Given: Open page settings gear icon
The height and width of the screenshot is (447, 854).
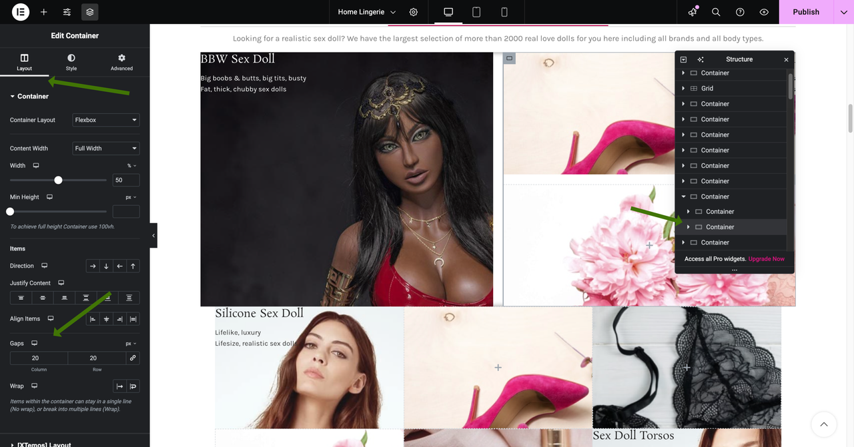Looking at the screenshot, I should tap(414, 12).
